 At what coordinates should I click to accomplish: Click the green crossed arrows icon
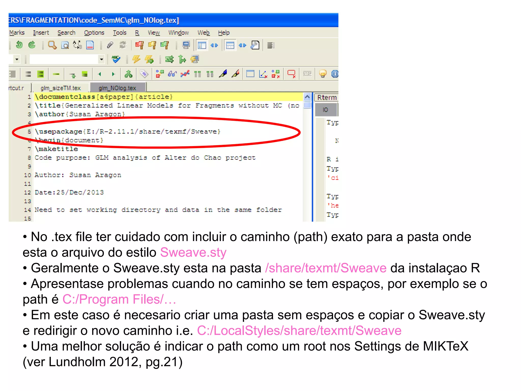169,60
